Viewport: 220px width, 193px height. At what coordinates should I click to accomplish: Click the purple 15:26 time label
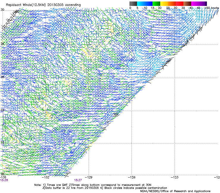[x=4, y=180]
